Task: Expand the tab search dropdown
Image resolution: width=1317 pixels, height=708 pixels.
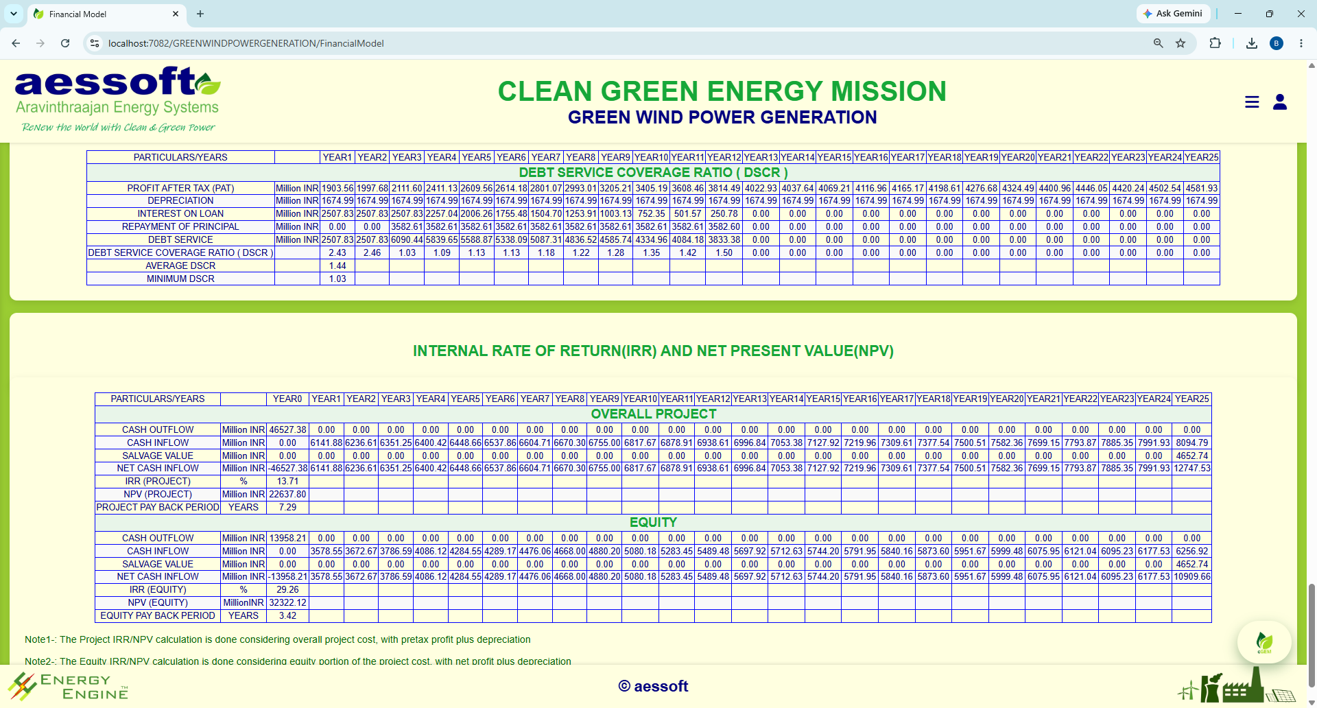Action: pos(14,14)
